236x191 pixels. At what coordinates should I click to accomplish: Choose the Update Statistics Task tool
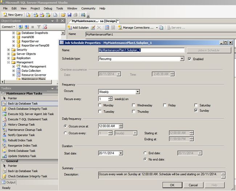pos(22,156)
